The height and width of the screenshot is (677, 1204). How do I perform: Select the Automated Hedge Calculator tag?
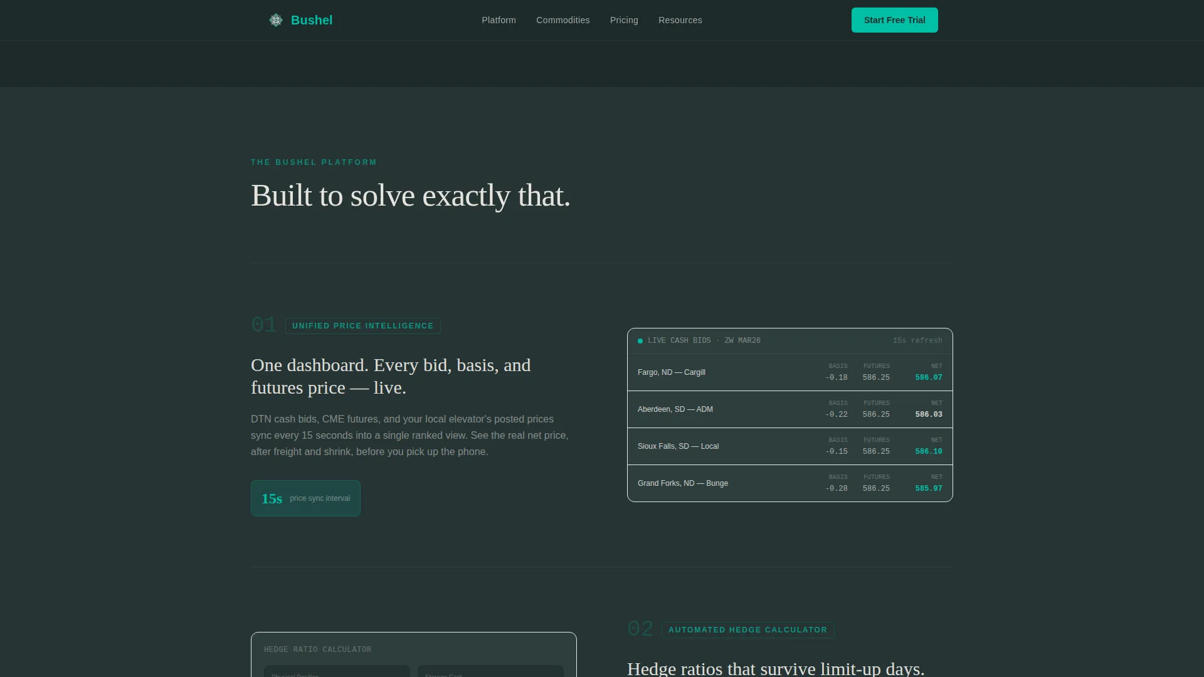click(x=747, y=630)
